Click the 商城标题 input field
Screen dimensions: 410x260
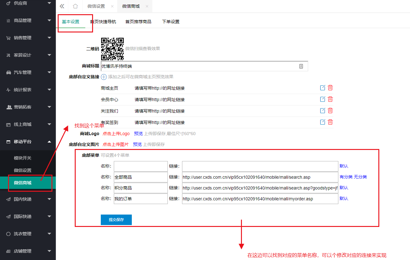click(x=204, y=66)
